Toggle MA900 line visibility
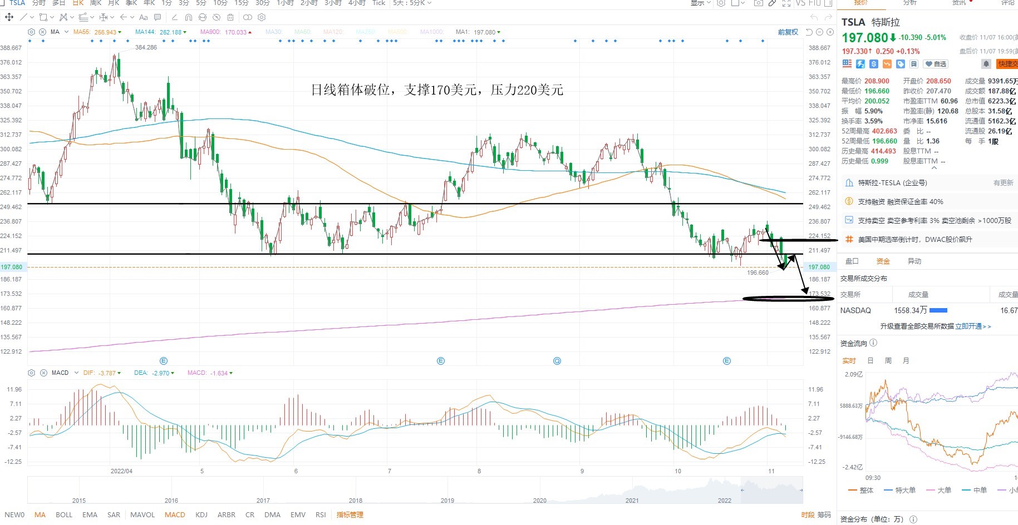 (x=225, y=32)
